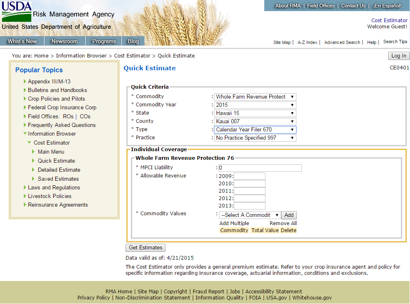Open Livestock Policies topic
Viewport: 410px width, 304px height.
point(50,196)
